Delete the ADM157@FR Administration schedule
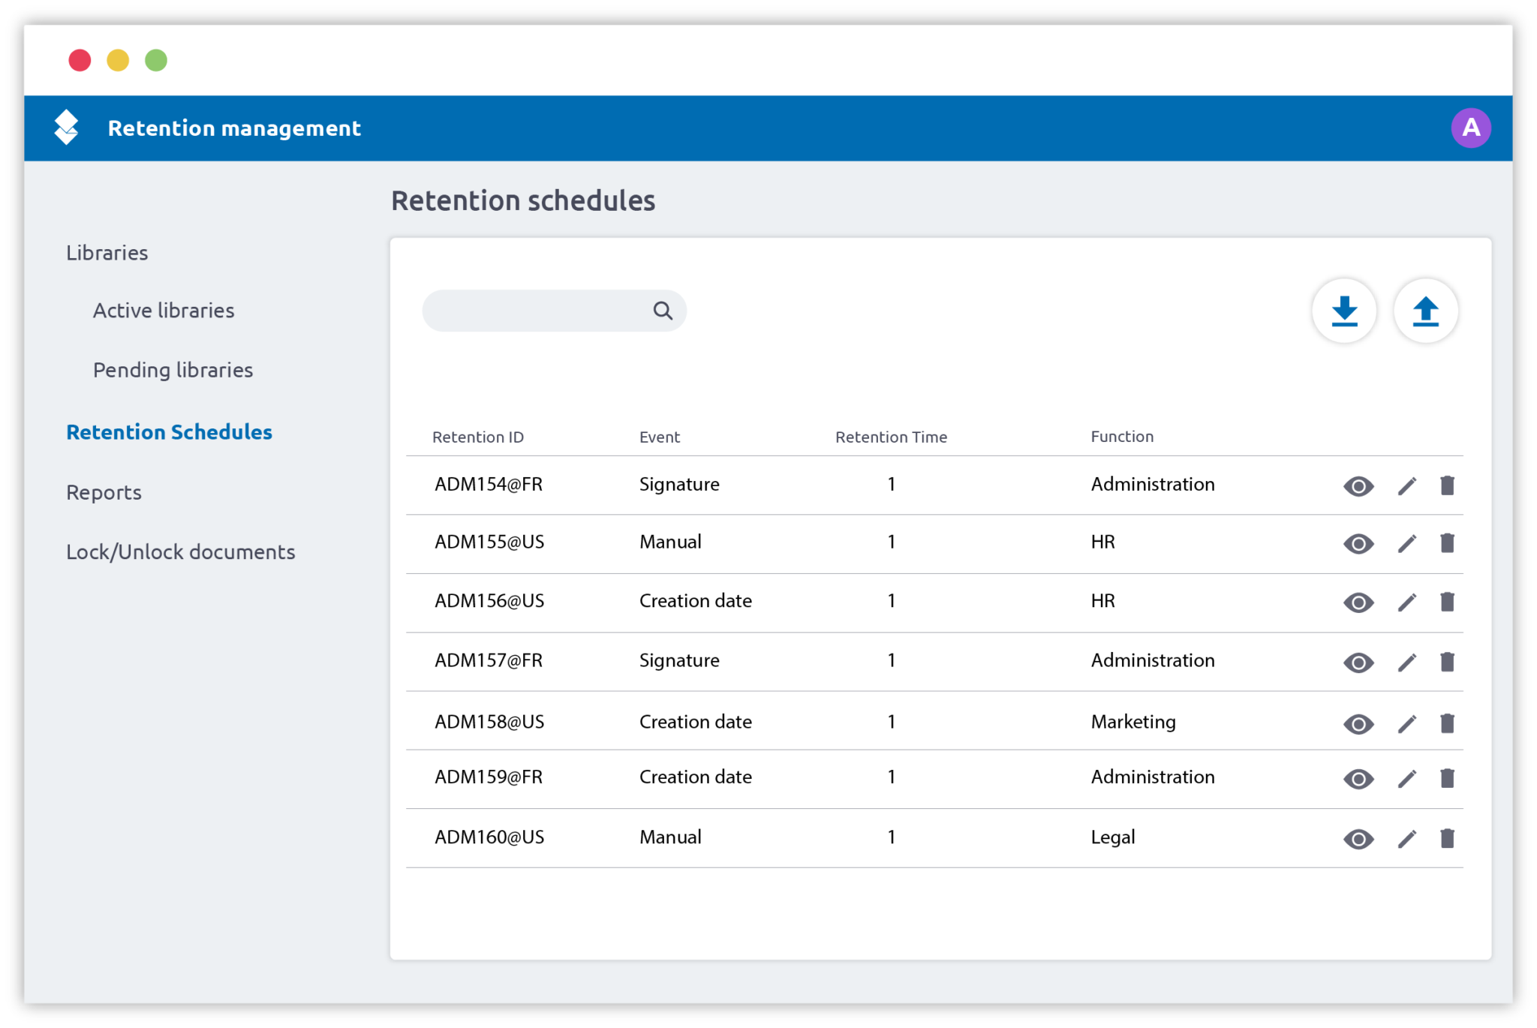 [x=1448, y=662]
